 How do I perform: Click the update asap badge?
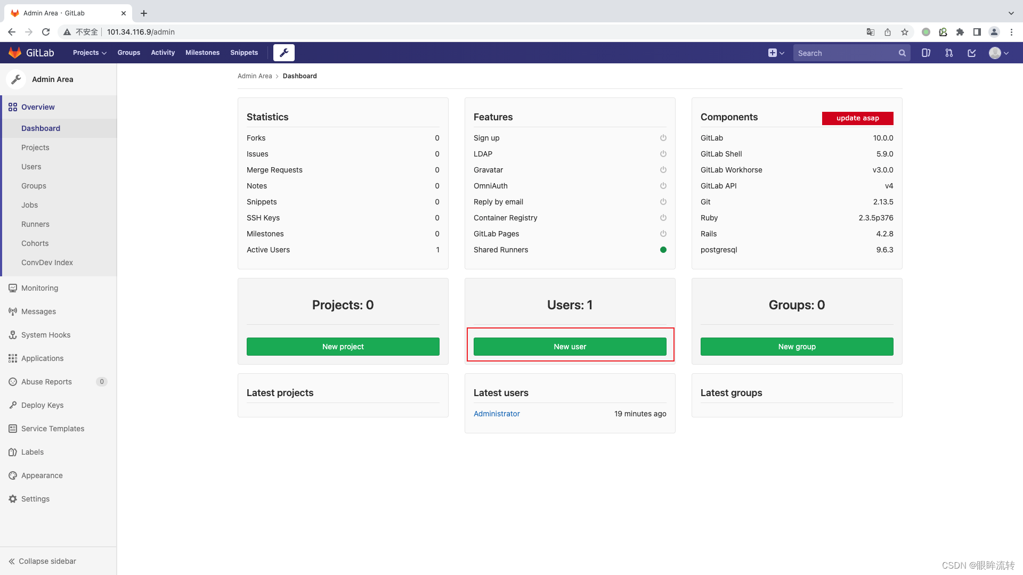[x=858, y=118]
